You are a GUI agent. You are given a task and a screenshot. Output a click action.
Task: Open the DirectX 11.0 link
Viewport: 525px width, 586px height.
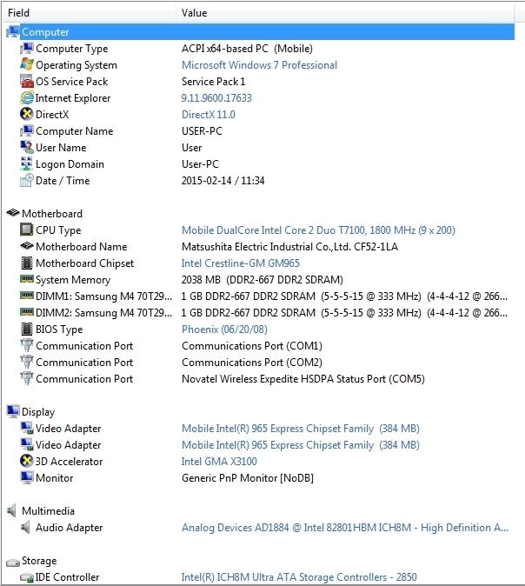point(209,115)
